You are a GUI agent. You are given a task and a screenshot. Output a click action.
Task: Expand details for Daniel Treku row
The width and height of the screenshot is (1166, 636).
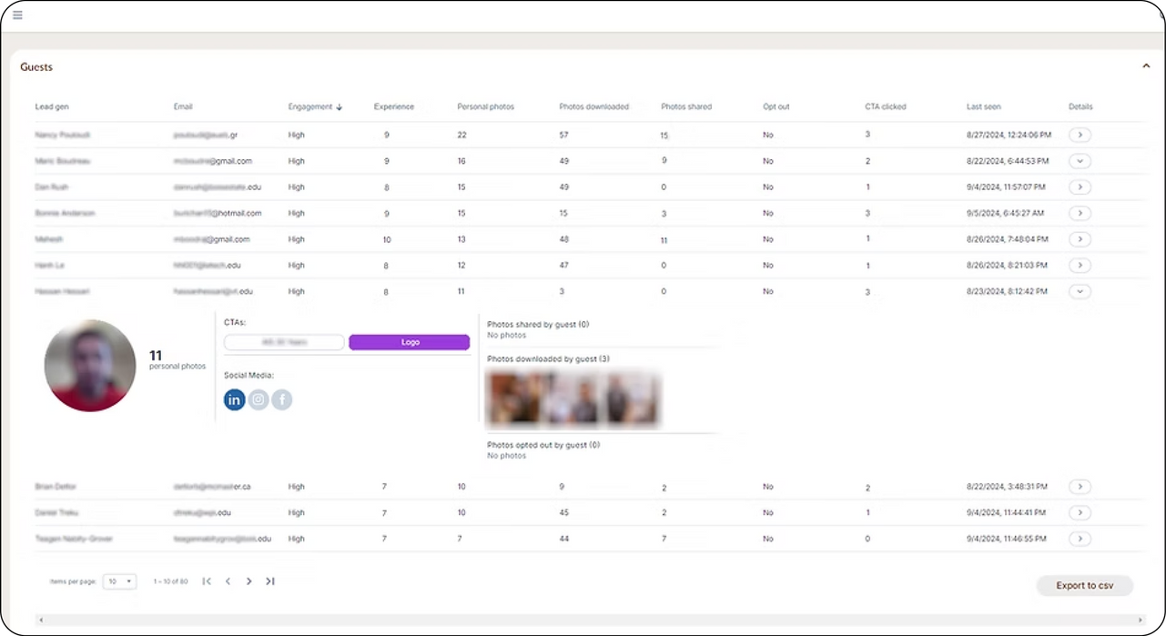tap(1080, 512)
